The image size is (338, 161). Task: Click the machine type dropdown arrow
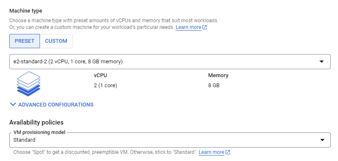coord(322,62)
